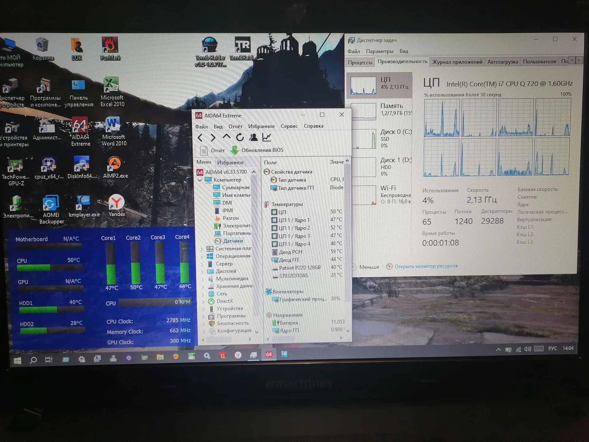
Task: Open FurMark desktop icon
Action: pyautogui.click(x=110, y=49)
